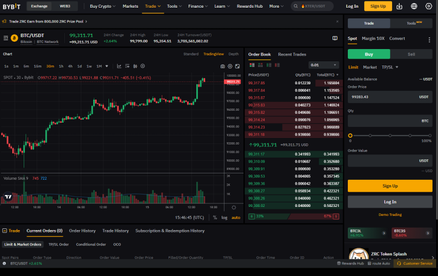438x276 pixels.
Task: Switch to the Recent Trades tab
Action: coord(292,54)
